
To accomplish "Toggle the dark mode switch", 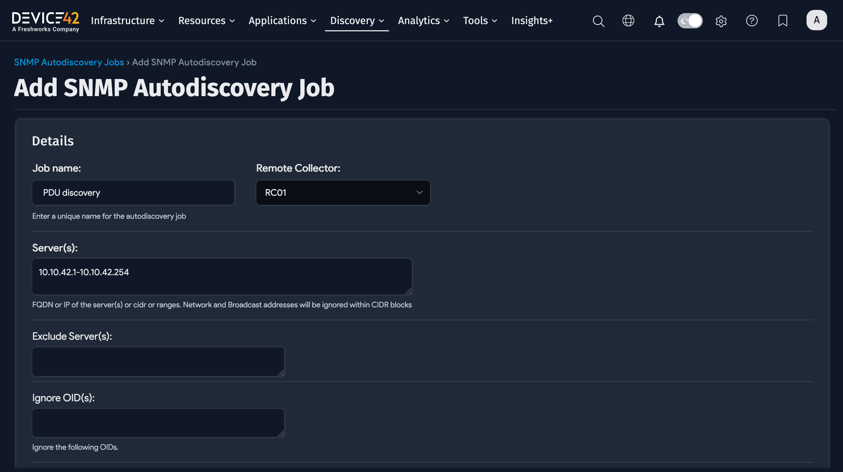I will [x=690, y=20].
